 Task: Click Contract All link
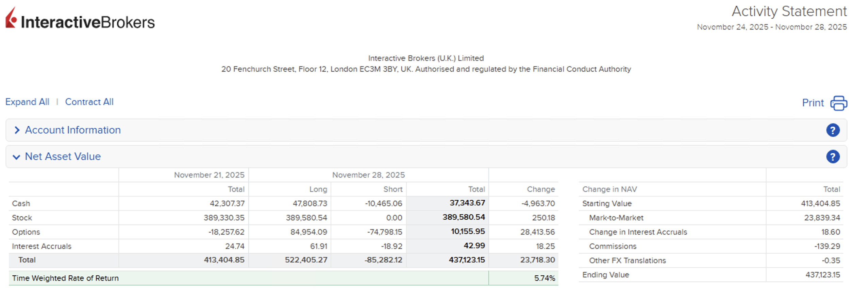coord(89,102)
